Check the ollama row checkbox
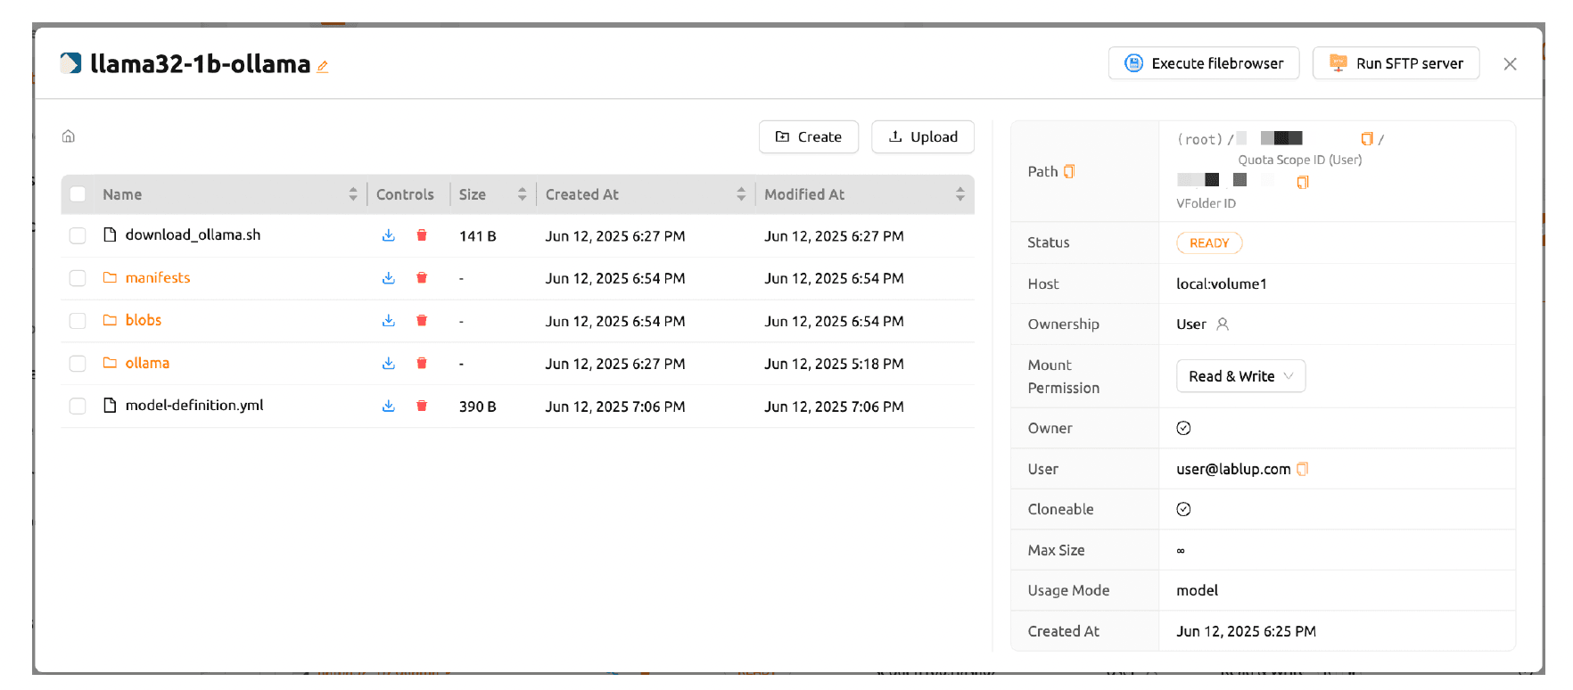This screenshot has height=690, width=1573. point(78,363)
